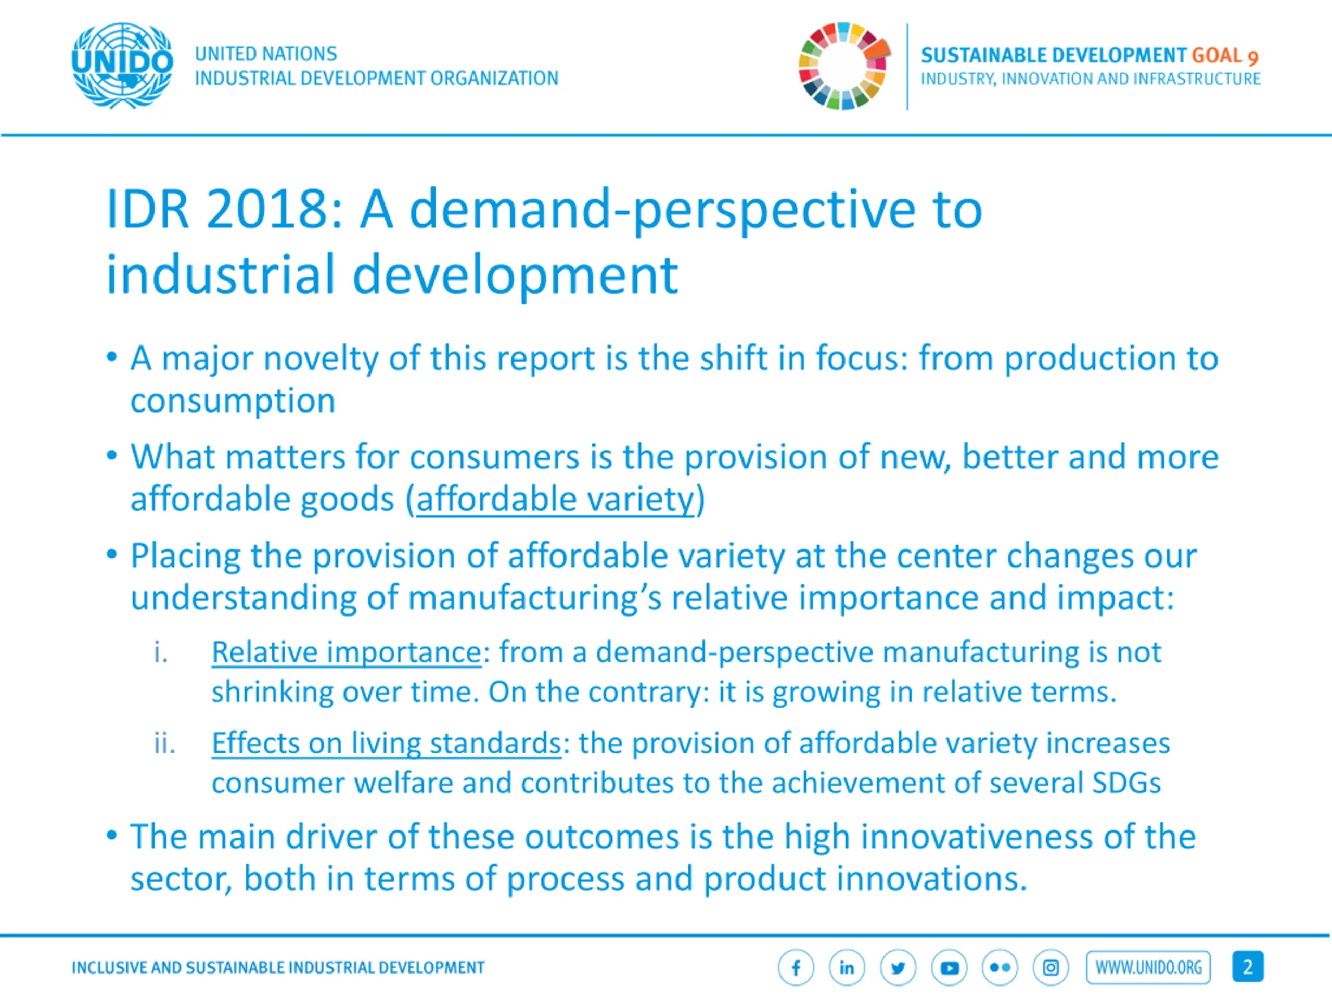Click footer text 'Inclusive and Sustainable Industrial Development'
The height and width of the screenshot is (999, 1332).
[278, 968]
